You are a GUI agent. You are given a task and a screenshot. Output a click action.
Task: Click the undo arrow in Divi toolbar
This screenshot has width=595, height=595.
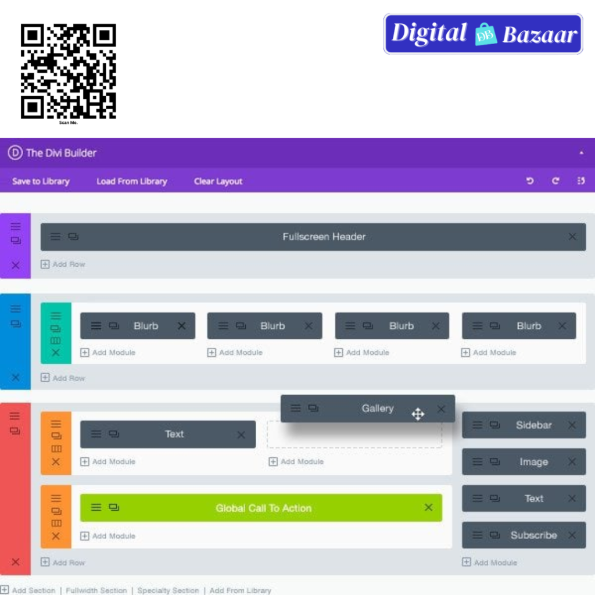click(x=530, y=181)
